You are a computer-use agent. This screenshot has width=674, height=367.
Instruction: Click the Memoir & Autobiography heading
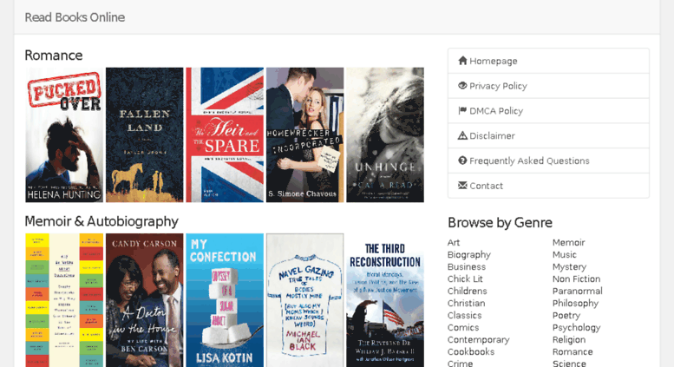tap(101, 221)
